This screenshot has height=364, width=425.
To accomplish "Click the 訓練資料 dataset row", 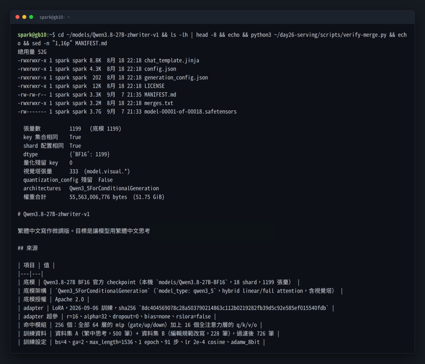I will pyautogui.click(x=149, y=334).
